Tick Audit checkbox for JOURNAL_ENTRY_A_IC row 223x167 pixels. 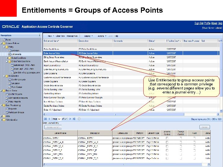195,142
